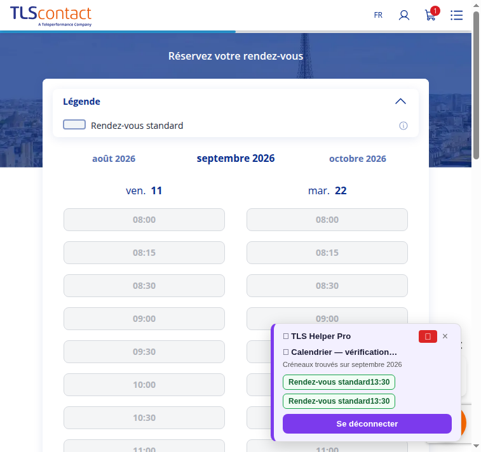The height and width of the screenshot is (452, 481).
Task: Select 10:00 slot on ven. 11
Action: [144, 385]
